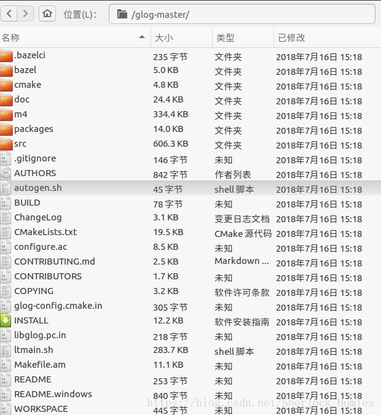This screenshot has width=381, height=415.
Task: Edit the /glog-master/ location field
Action: pos(242,14)
